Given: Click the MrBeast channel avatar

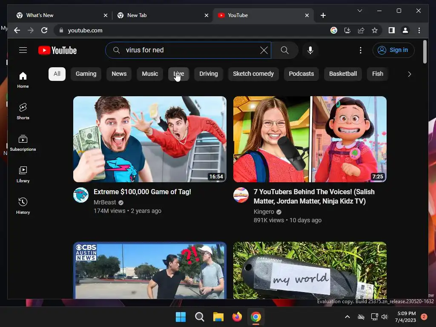Looking at the screenshot, I should tap(81, 195).
